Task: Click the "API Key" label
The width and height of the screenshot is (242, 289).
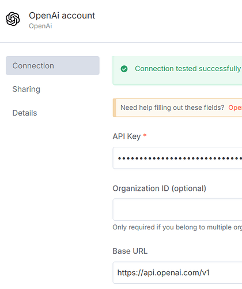Action: [x=127, y=136]
